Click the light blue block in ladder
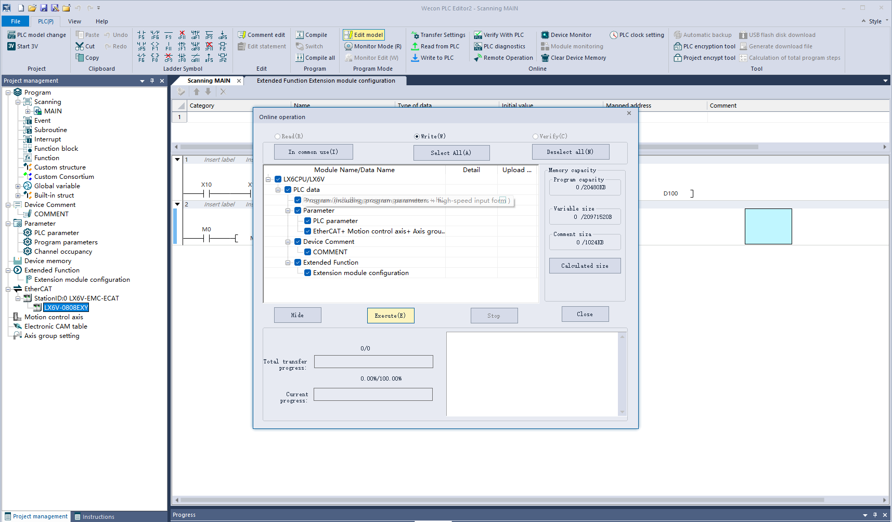This screenshot has height=522, width=892. (768, 226)
